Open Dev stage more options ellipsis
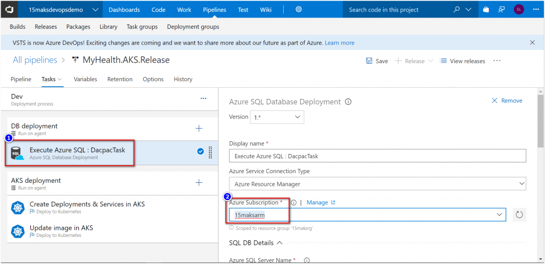Image resolution: width=545 pixels, height=264 pixels. (203, 98)
